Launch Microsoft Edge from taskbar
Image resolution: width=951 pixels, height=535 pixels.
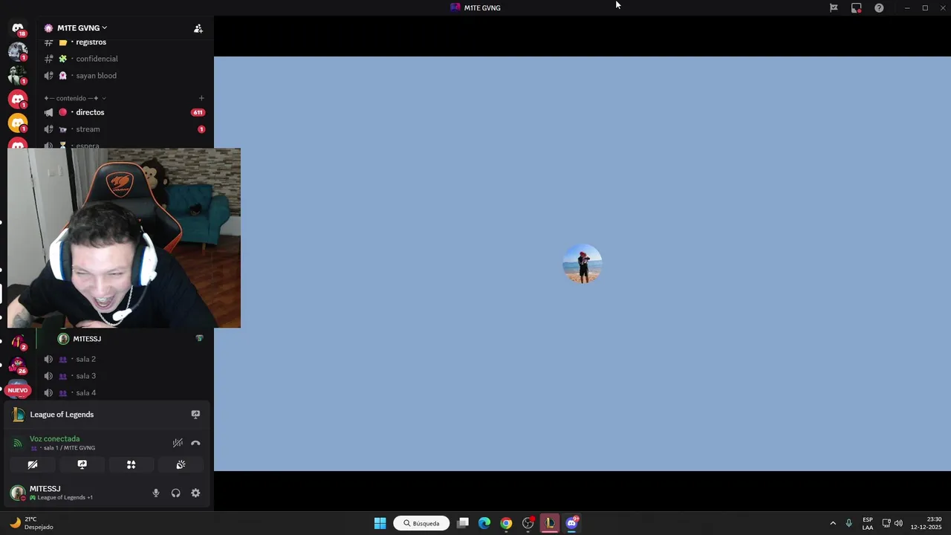point(484,523)
